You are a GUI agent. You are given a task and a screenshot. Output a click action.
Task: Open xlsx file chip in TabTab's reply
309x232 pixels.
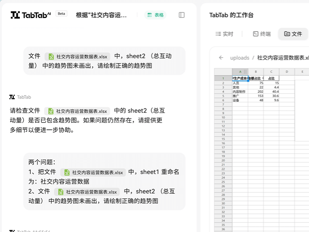[x=77, y=111]
